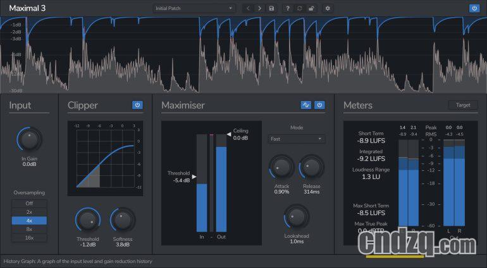Select 8x oversampling option
Viewport: 487px width, 268px height.
click(x=29, y=230)
